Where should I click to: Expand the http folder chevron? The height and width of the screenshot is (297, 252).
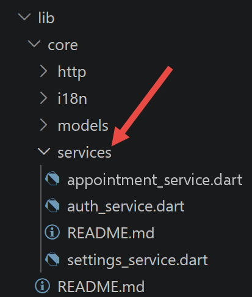point(43,71)
